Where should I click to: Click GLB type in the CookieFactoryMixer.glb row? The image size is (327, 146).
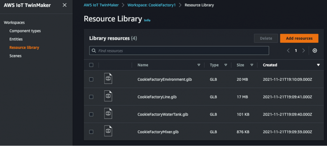click(213, 132)
